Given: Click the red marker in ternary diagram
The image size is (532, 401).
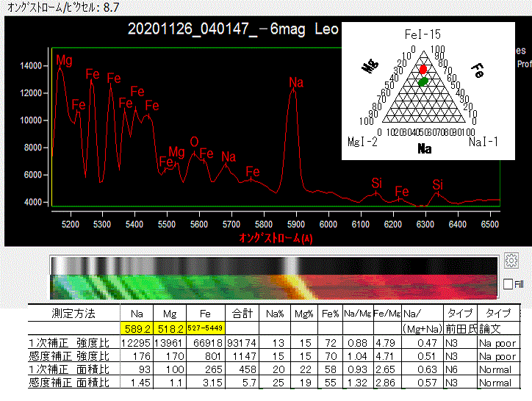Looking at the screenshot, I should 423,69.
